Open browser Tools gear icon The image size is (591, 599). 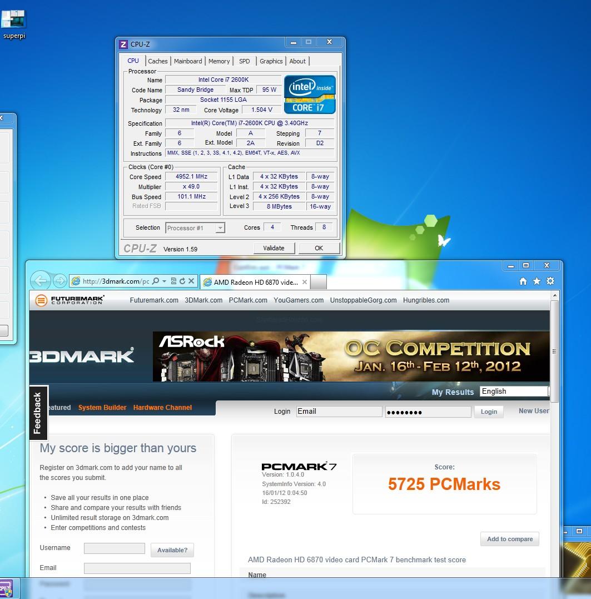(550, 281)
